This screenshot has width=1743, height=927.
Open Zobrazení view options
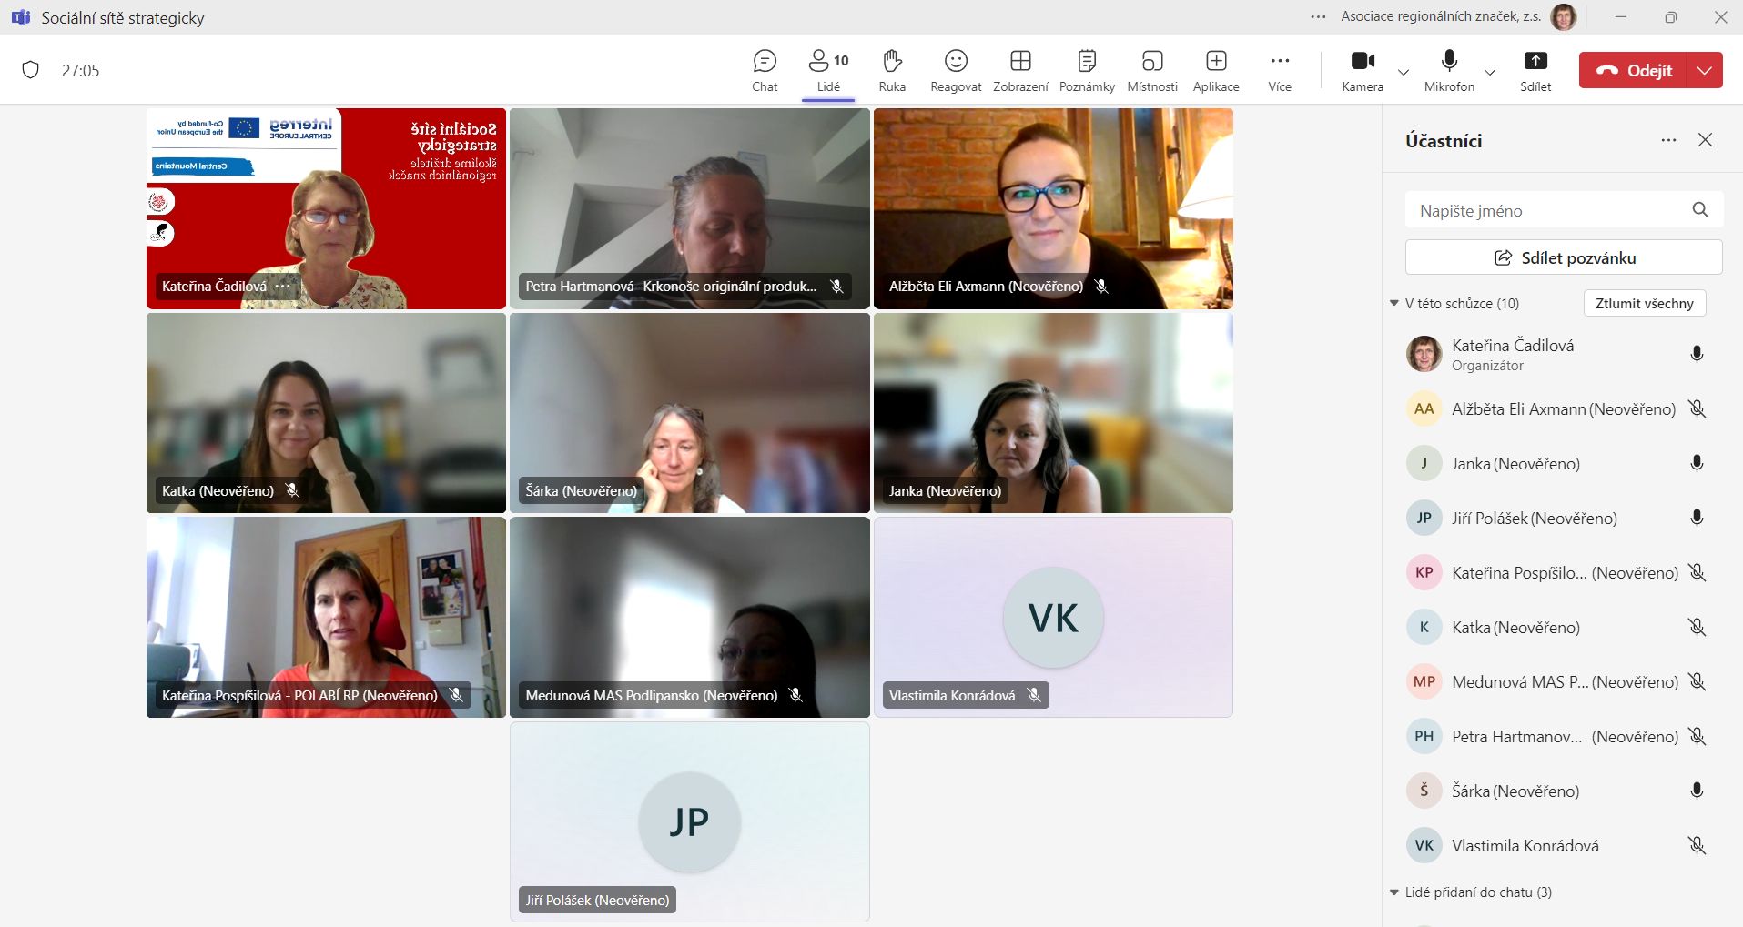click(1020, 70)
